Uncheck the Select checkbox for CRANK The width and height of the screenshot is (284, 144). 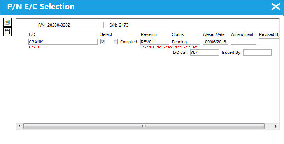pyautogui.click(x=103, y=42)
